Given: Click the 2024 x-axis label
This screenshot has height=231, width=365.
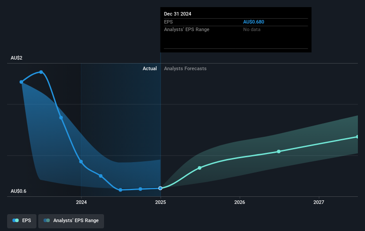Looking at the screenshot, I should [x=81, y=202].
